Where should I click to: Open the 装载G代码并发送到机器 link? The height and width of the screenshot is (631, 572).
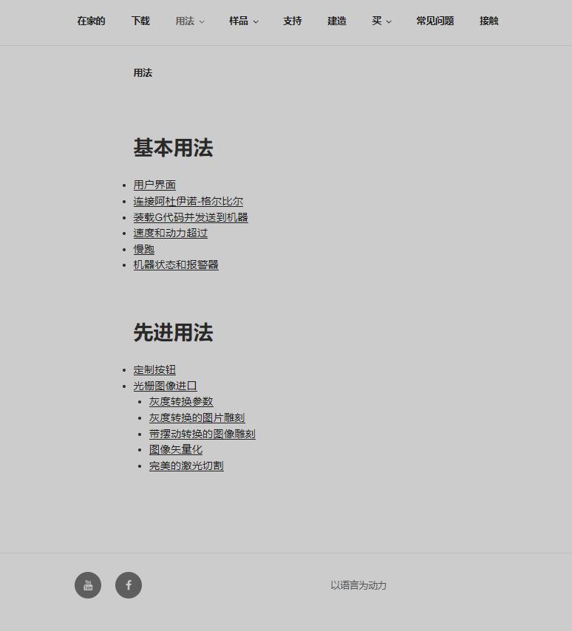[191, 217]
